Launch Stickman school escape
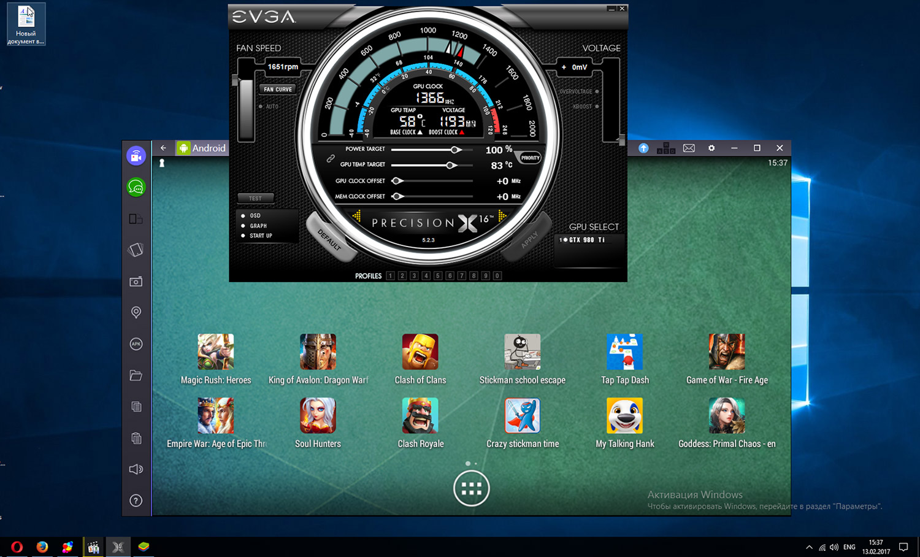Screen dimensions: 920x557 coord(523,351)
